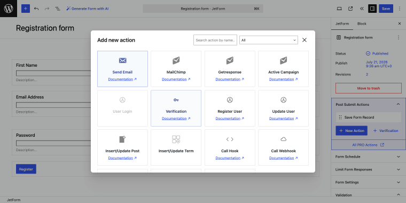Image resolution: width=406 pixels, height=203 pixels.
Task: Click the New Action button
Action: click(352, 131)
